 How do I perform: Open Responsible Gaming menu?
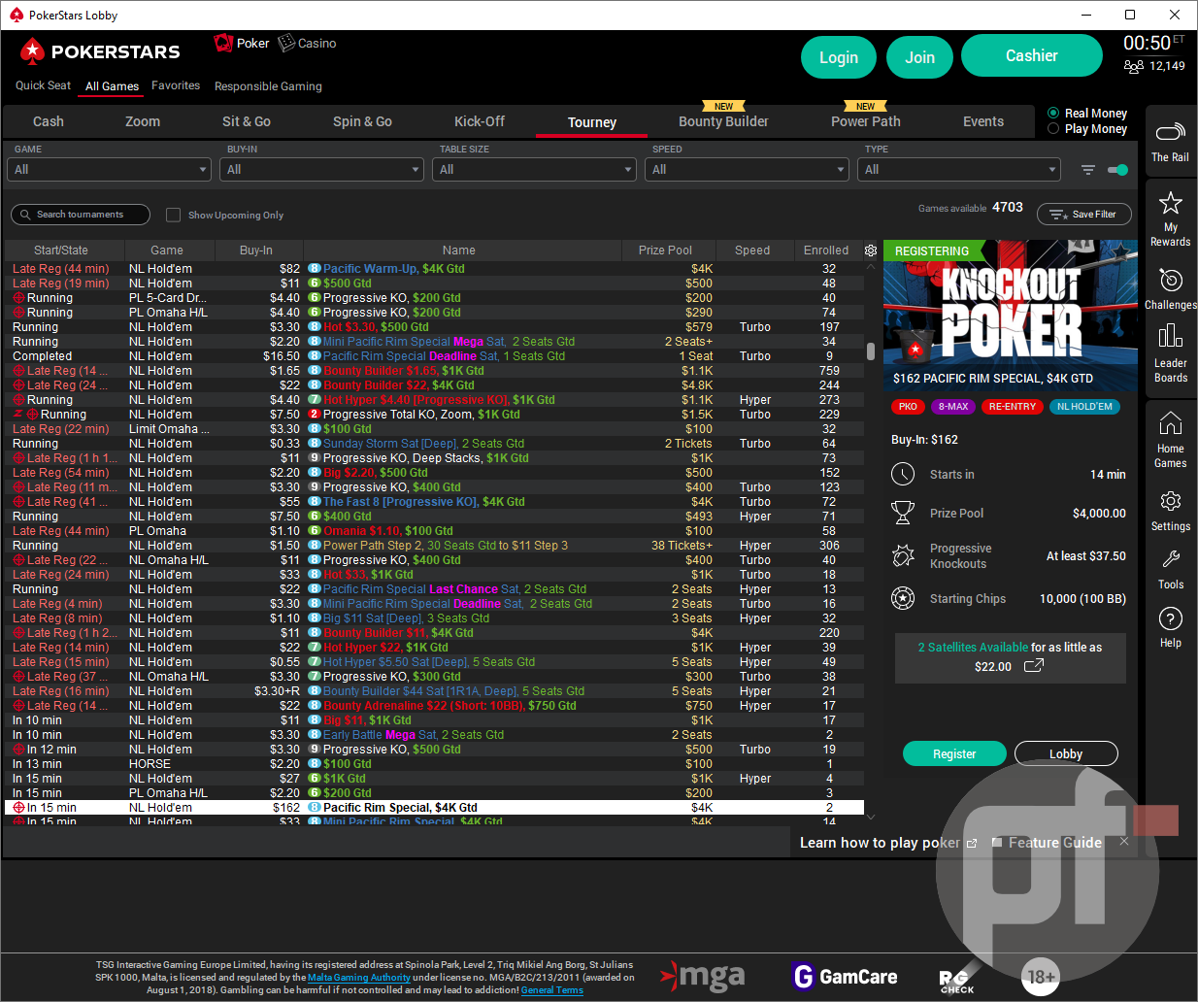click(x=268, y=86)
